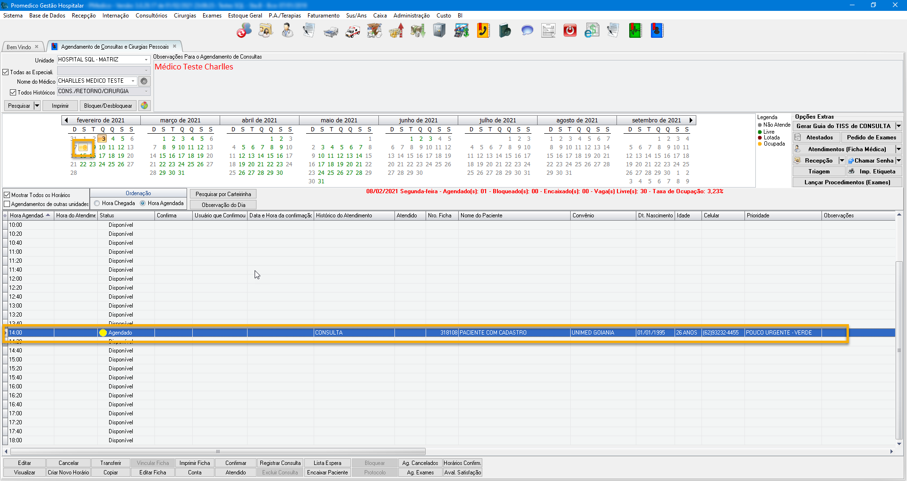
Task: Click the red power button icon
Action: 570,31
